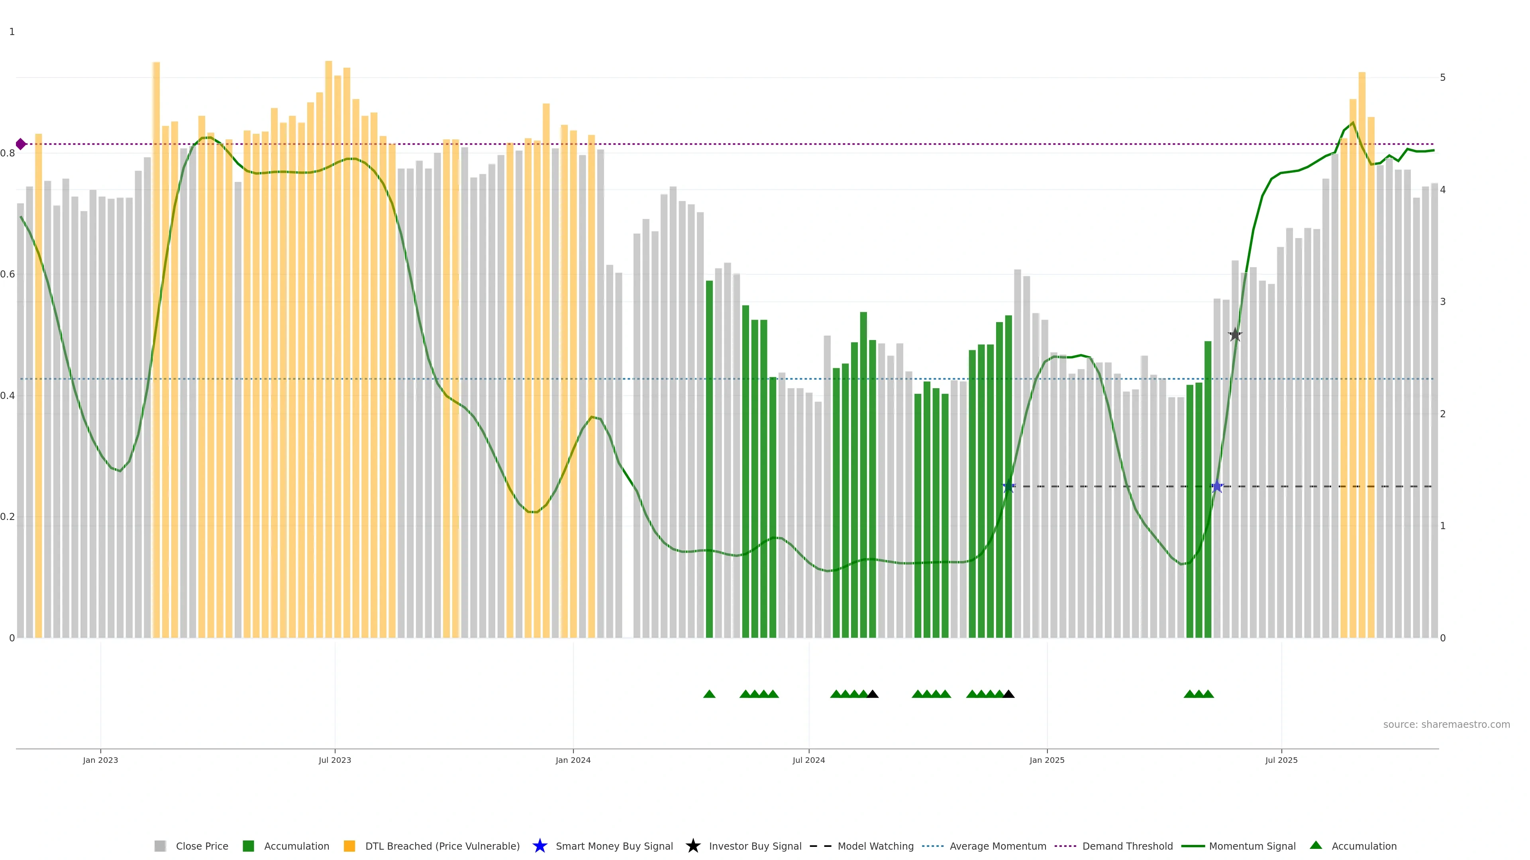The height and width of the screenshot is (860, 1530).
Task: Click the Jan 2023 x-axis label
Action: [x=100, y=760]
